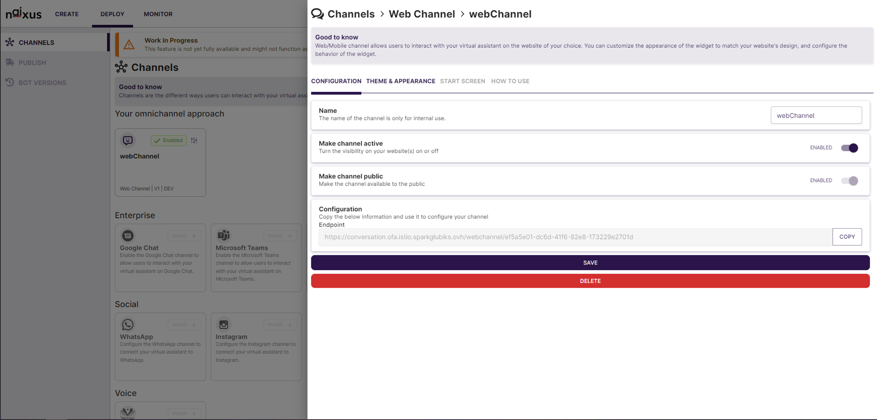Open the DEPLOY top menu
This screenshot has height=420, width=877.
tap(112, 14)
